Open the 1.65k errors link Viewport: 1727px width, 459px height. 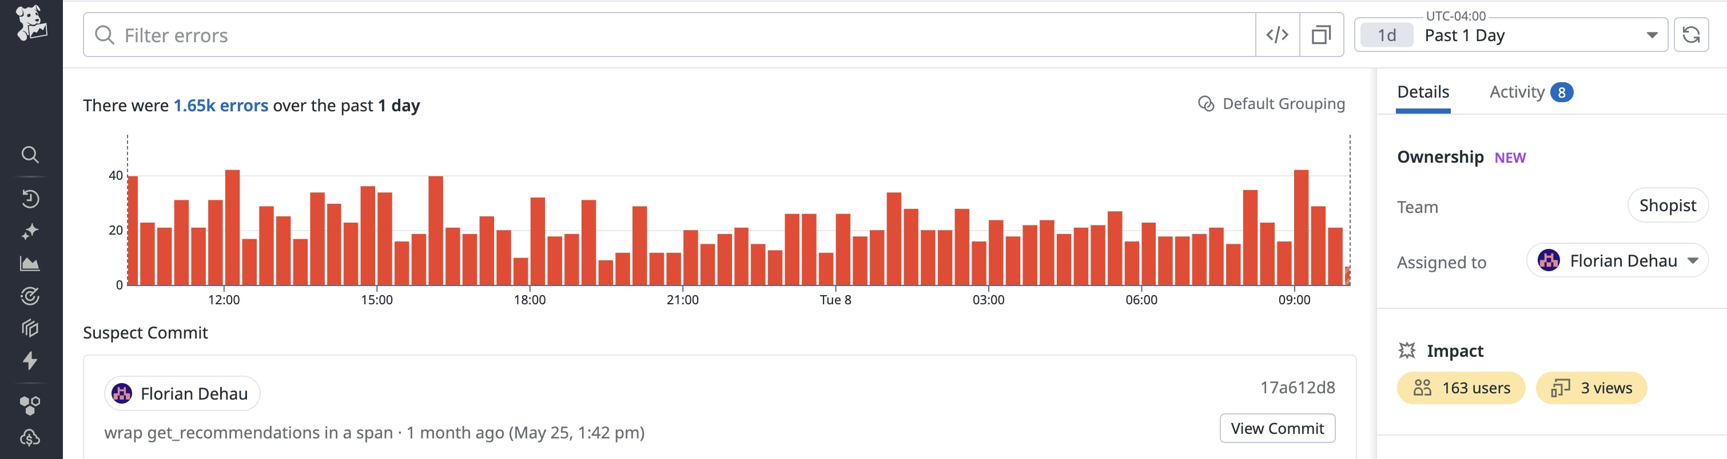(221, 106)
